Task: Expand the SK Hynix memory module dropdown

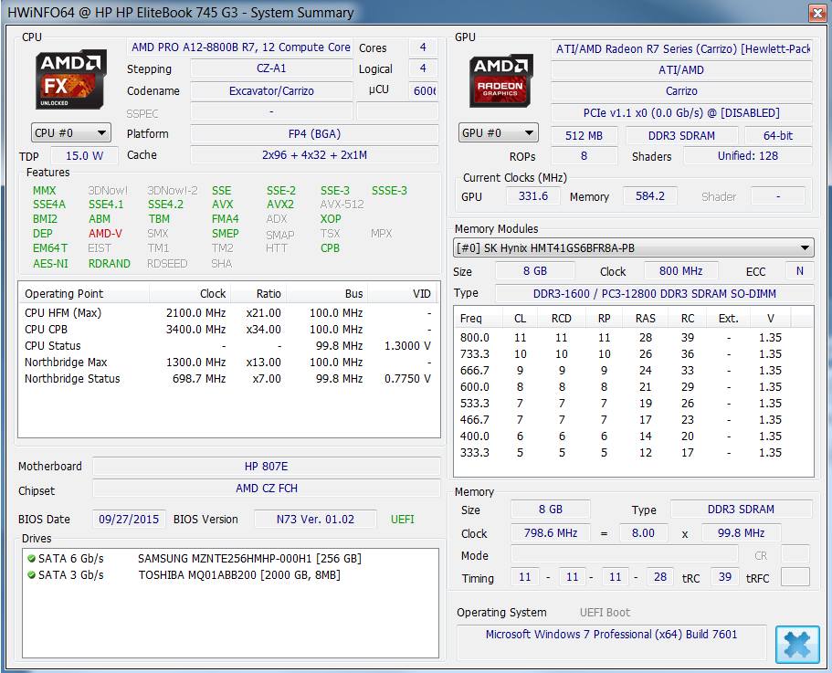Action: [x=634, y=247]
